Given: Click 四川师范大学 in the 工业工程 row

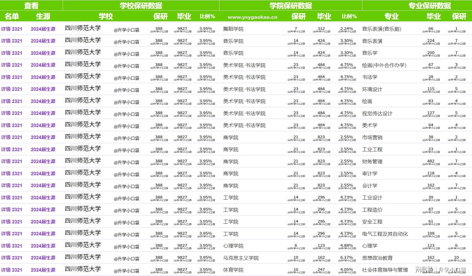Looking at the screenshot, I should 83,149.
